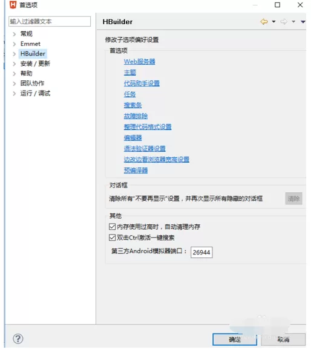Viewport: 311px width, 350px height.
Task: Open the Web服务器 link
Action: (x=139, y=62)
